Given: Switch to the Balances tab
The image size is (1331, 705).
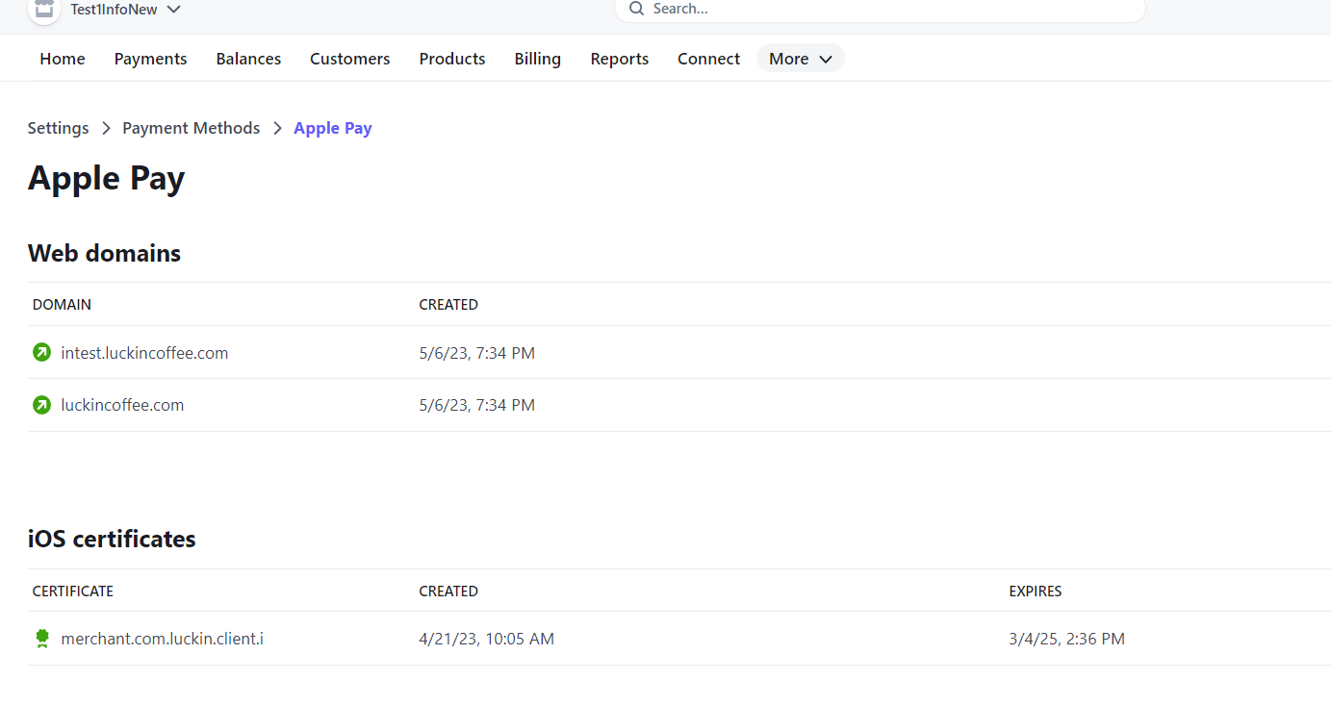Looking at the screenshot, I should tap(248, 58).
